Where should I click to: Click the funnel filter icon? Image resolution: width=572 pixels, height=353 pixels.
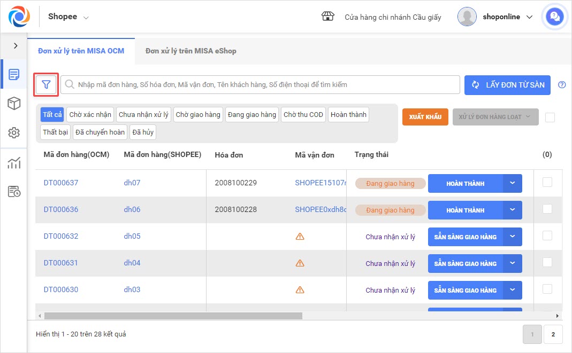pos(46,85)
